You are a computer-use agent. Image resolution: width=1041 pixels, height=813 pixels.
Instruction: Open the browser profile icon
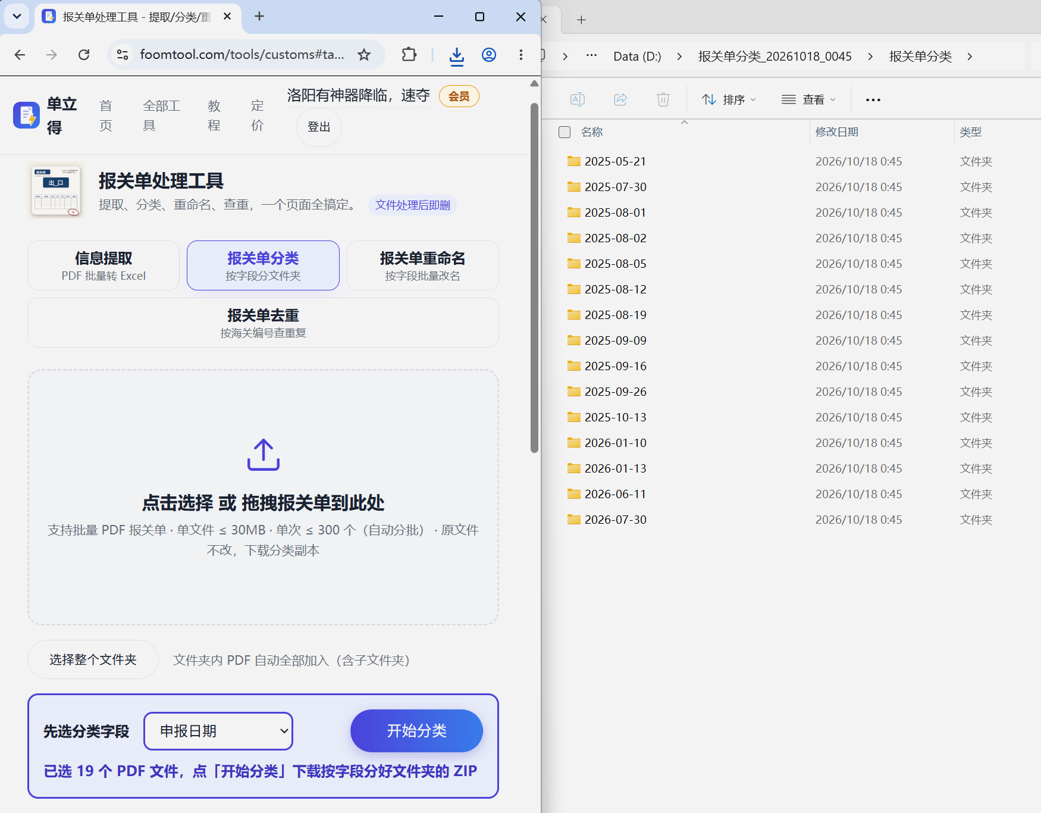[489, 55]
